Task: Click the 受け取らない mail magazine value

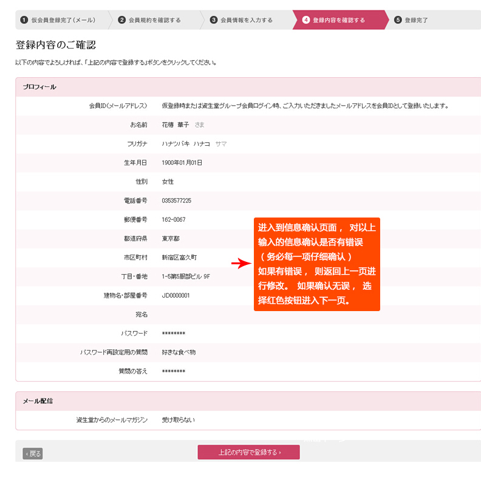Action: coord(178,420)
